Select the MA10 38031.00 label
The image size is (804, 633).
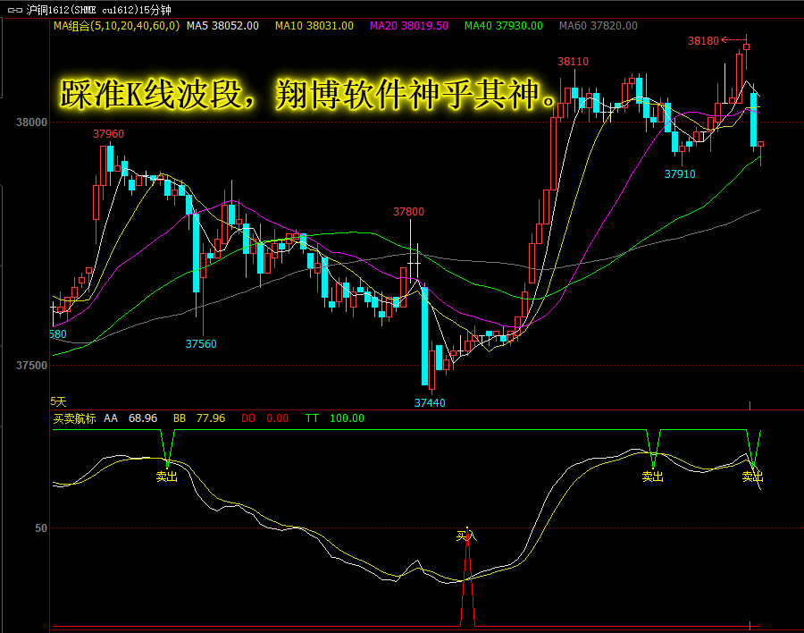click(x=314, y=26)
